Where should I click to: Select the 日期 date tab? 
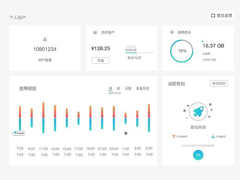tap(128, 89)
